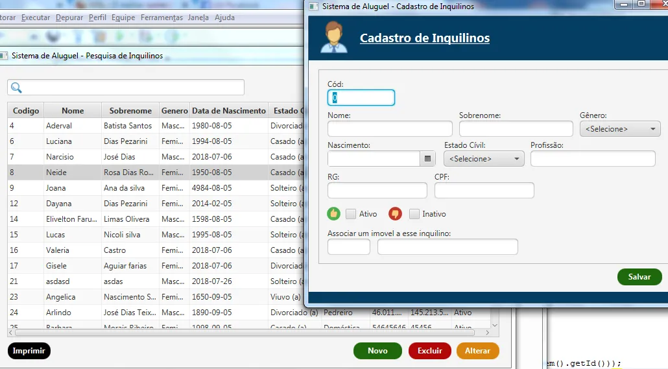The height and width of the screenshot is (369, 668).
Task: Check the Ativo checkbox
Action: coord(351,214)
